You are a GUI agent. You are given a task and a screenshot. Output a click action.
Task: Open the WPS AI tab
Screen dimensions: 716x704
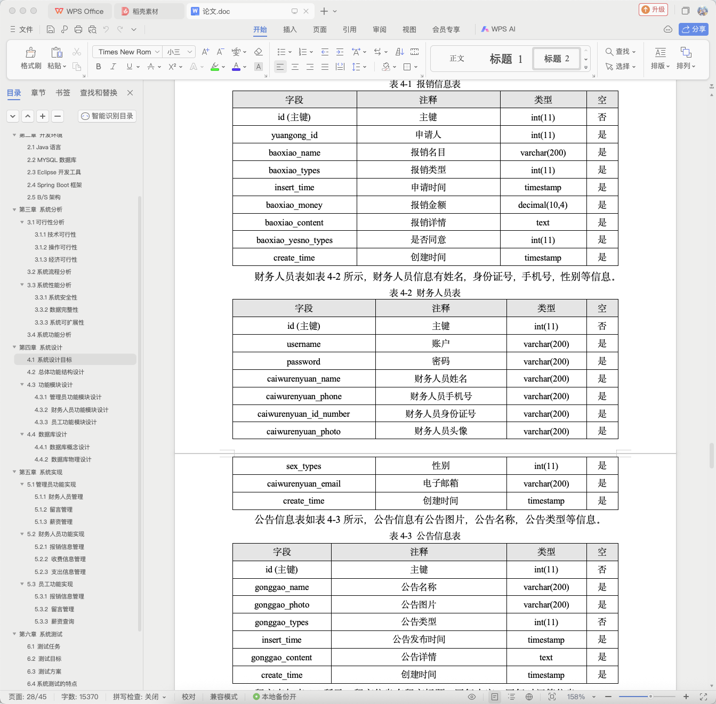coord(498,29)
